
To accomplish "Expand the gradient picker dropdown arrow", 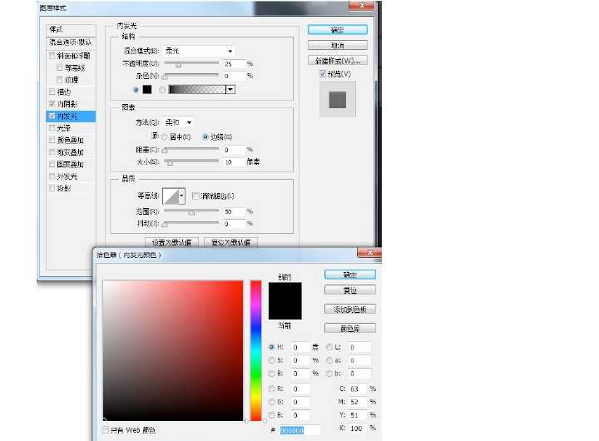I will point(230,89).
